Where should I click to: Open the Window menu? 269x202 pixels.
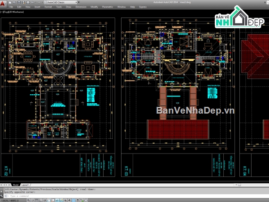pyautogui.click(x=121, y=7)
